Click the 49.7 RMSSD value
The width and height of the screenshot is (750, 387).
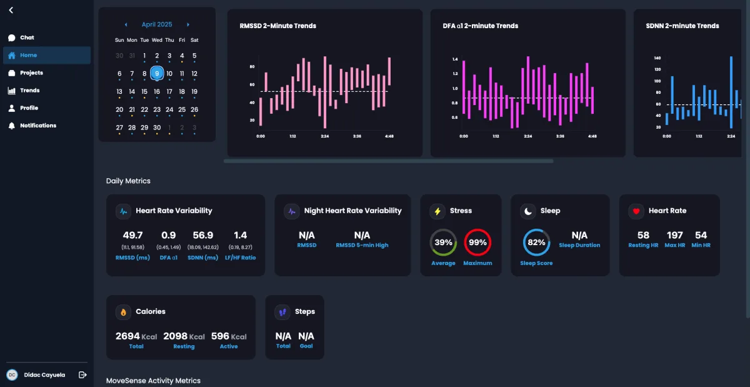132,236
